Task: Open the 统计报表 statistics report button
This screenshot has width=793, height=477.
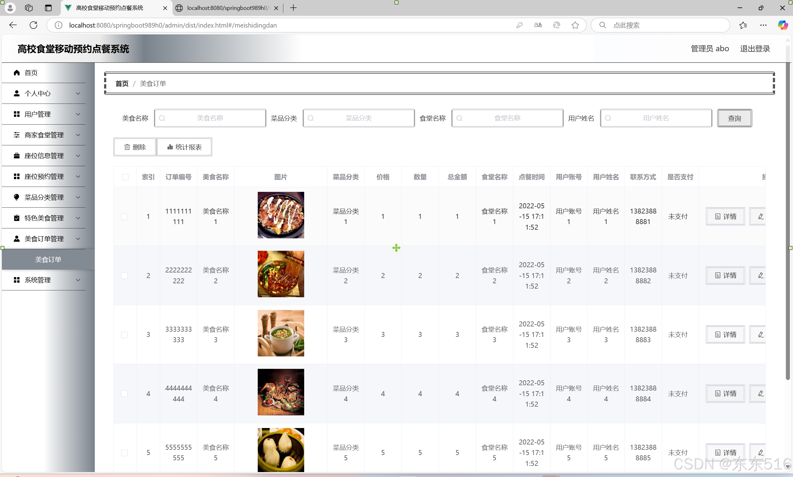Action: point(184,147)
